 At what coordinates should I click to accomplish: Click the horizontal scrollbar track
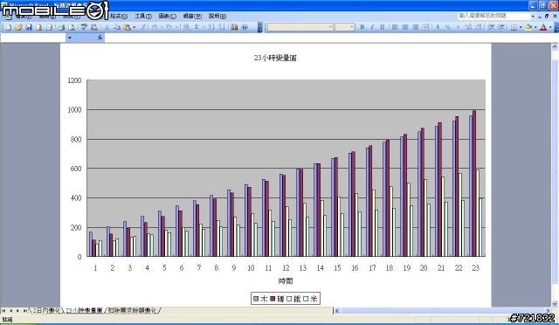coord(442,311)
